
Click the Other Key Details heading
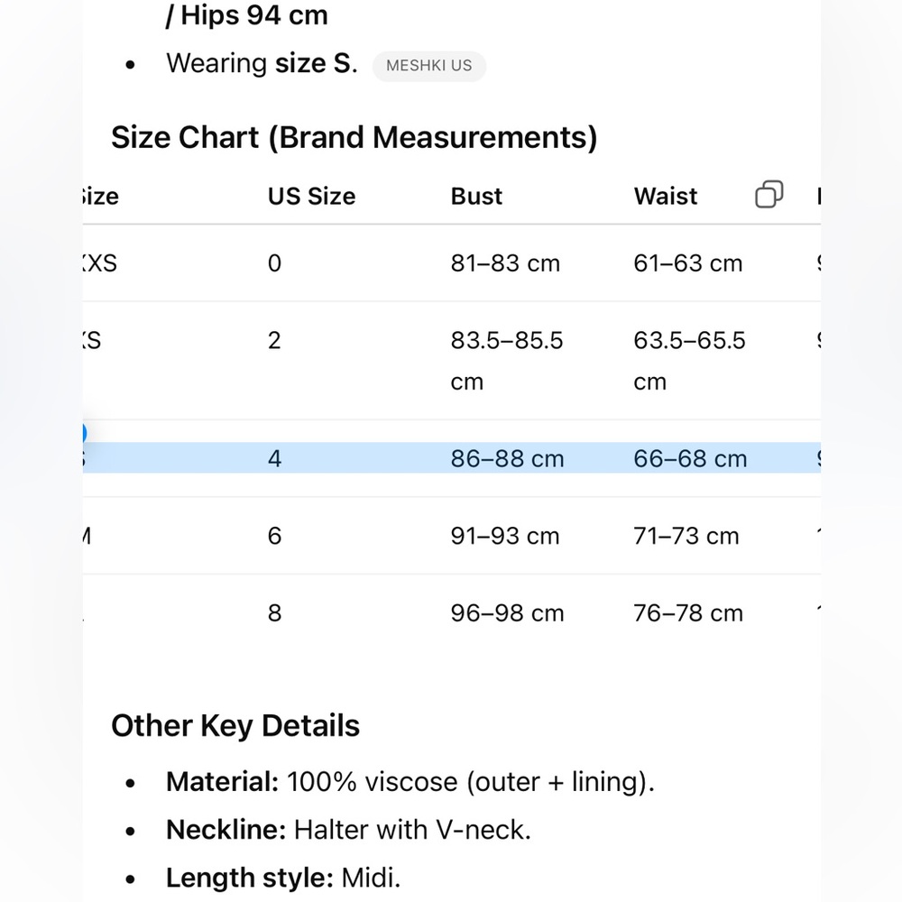(235, 725)
